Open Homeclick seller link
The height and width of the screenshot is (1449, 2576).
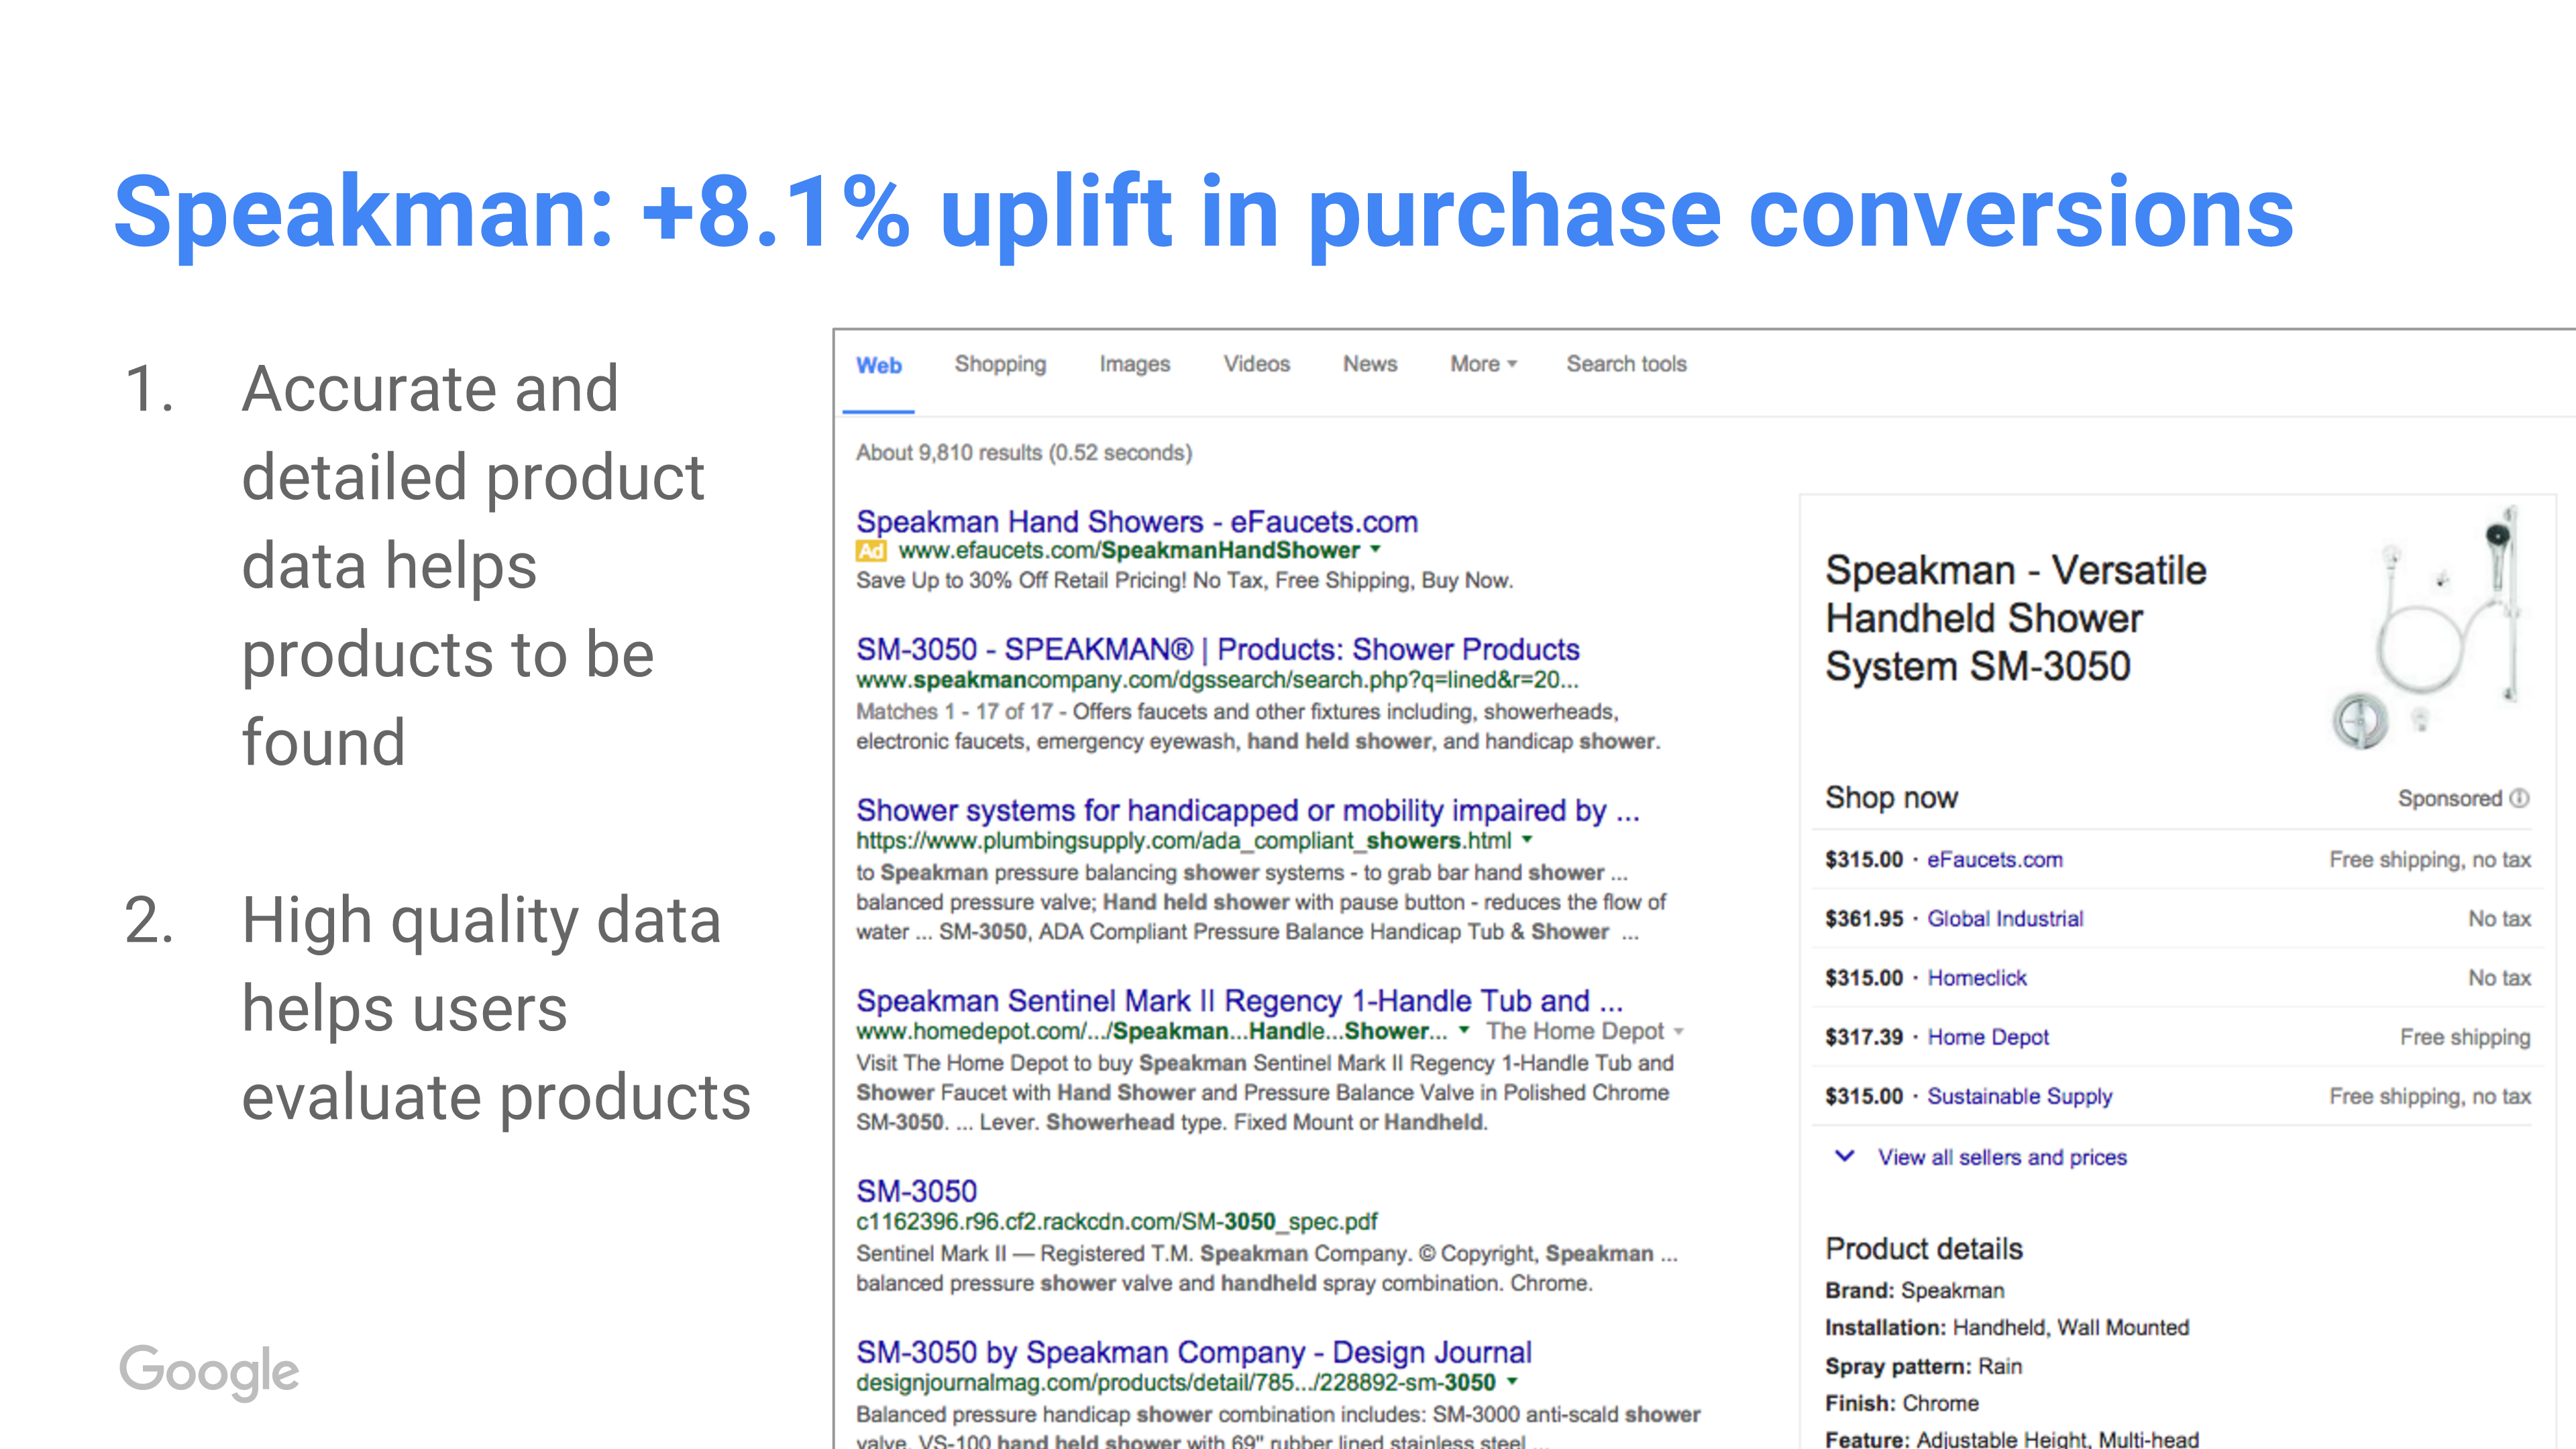[1976, 977]
